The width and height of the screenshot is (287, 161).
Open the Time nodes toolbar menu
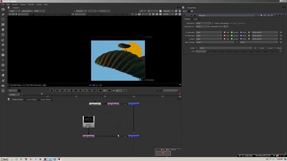3,20
